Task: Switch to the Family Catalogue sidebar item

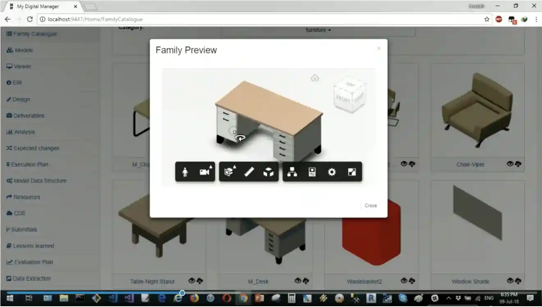Action: [x=32, y=34]
